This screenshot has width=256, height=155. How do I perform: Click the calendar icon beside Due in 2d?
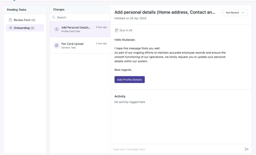click(x=116, y=30)
